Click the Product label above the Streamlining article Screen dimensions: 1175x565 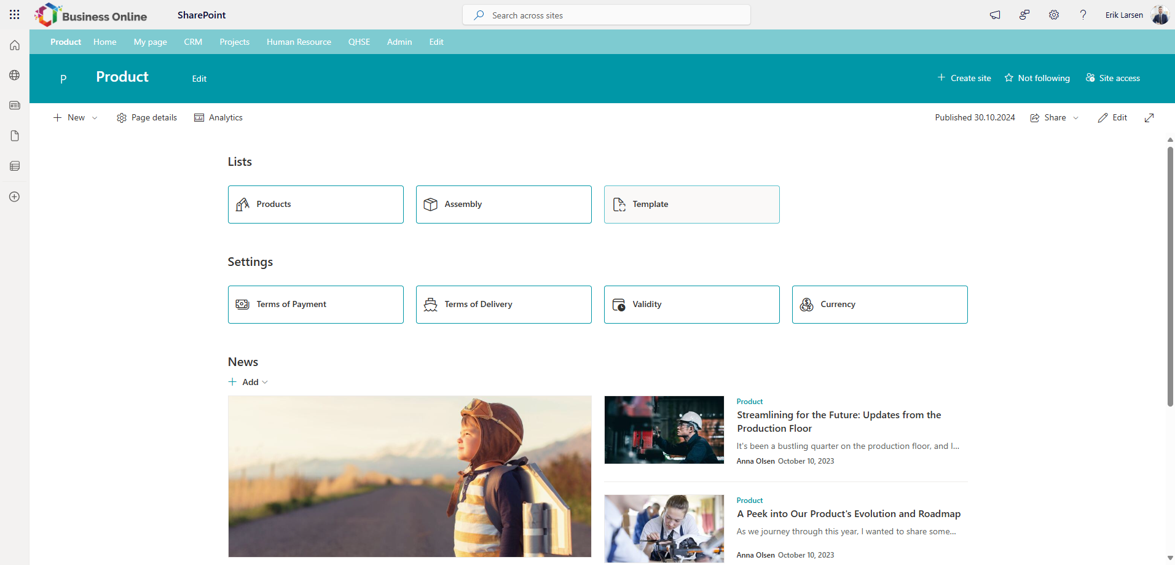pos(750,402)
